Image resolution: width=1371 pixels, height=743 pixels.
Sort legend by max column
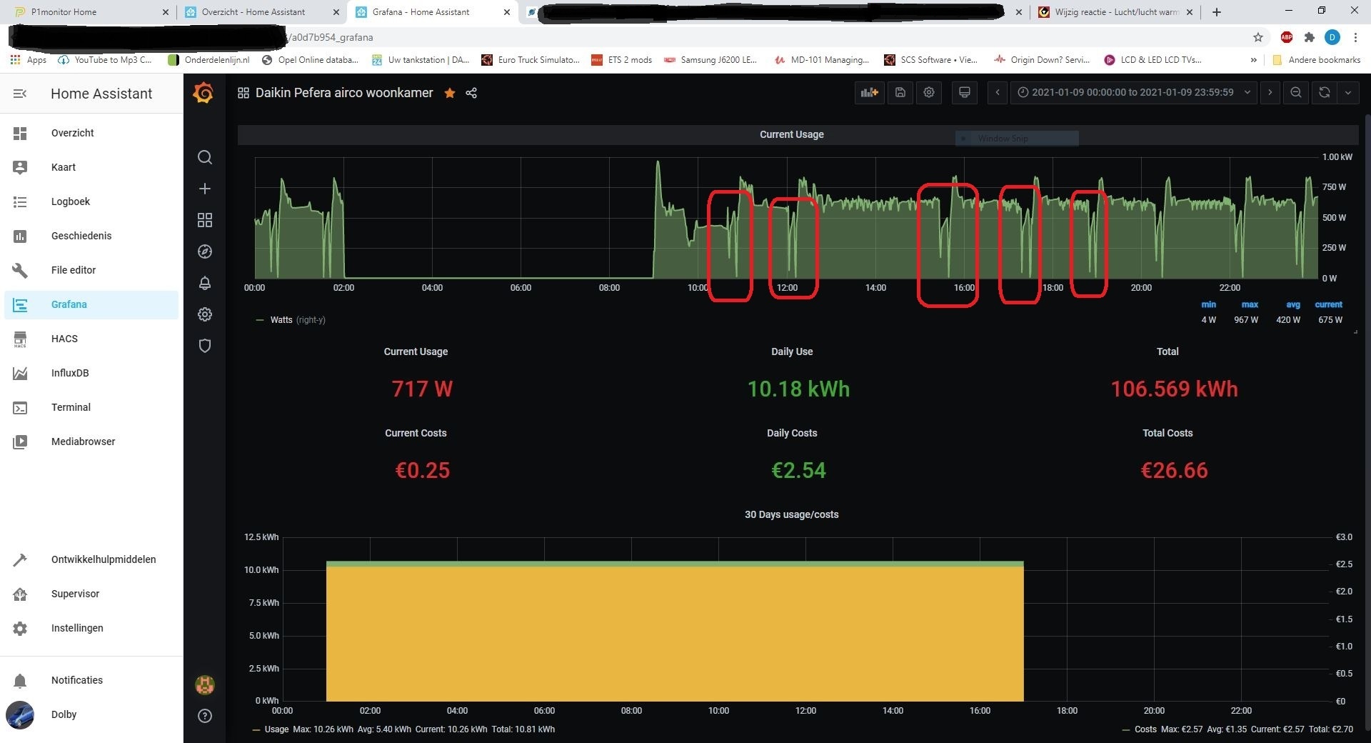click(1250, 304)
